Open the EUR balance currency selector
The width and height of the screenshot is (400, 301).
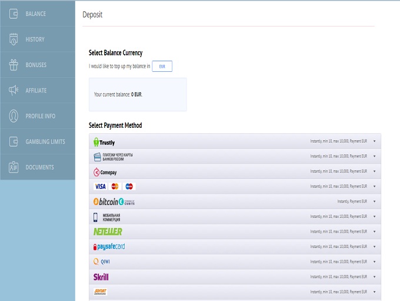pos(162,66)
